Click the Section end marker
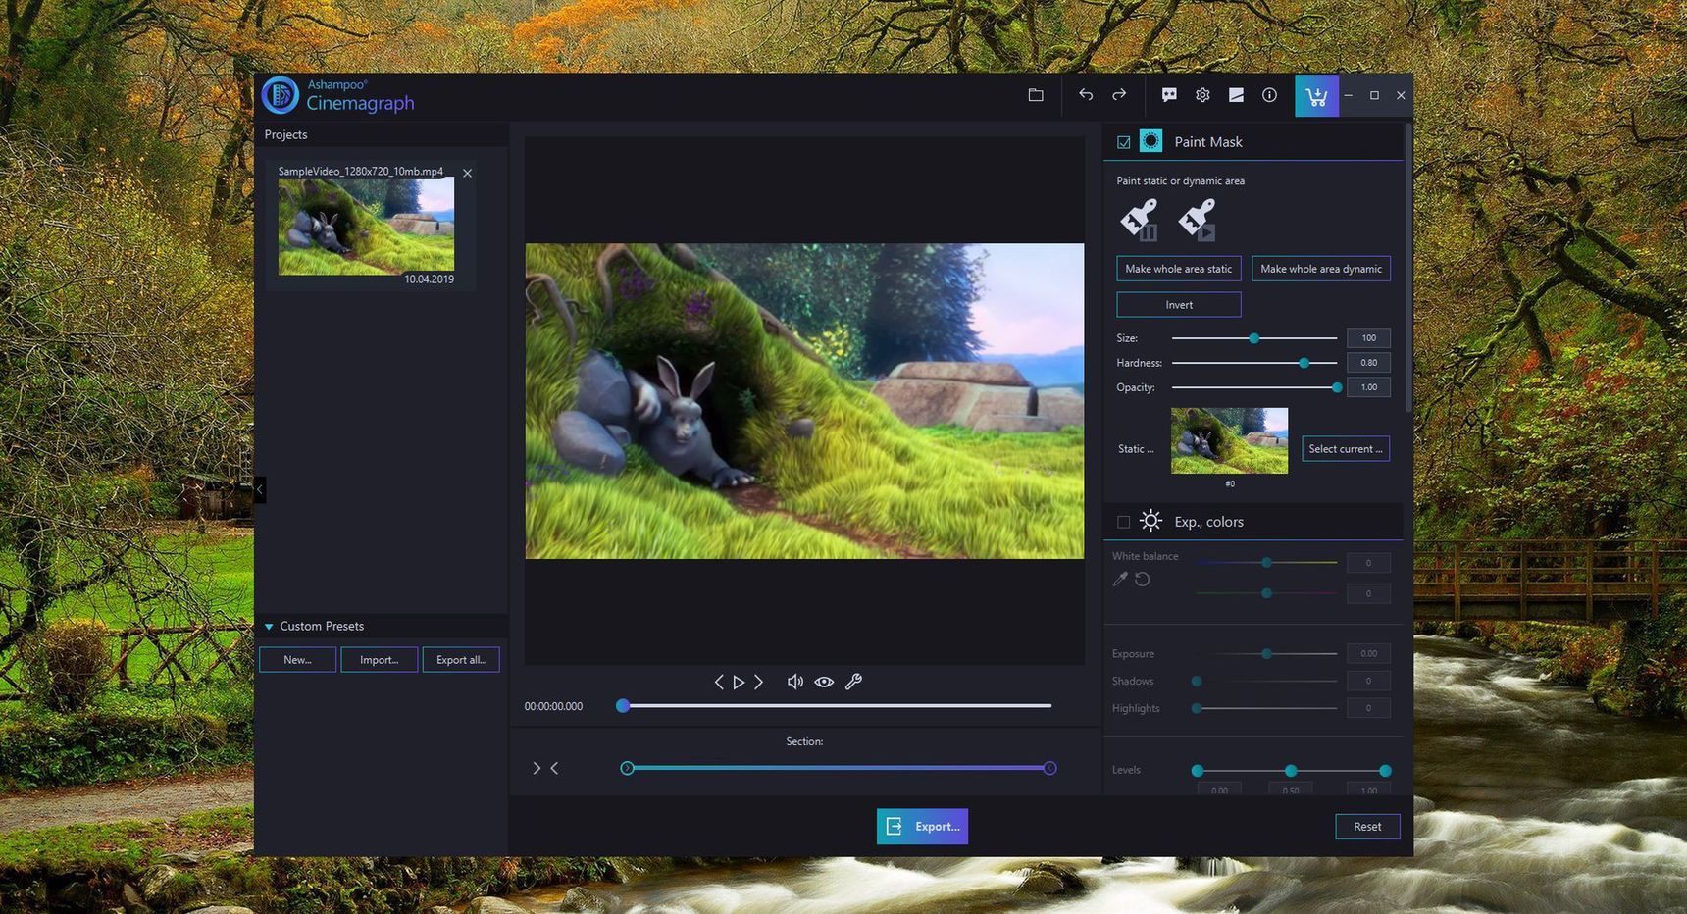 pyautogui.click(x=1049, y=768)
